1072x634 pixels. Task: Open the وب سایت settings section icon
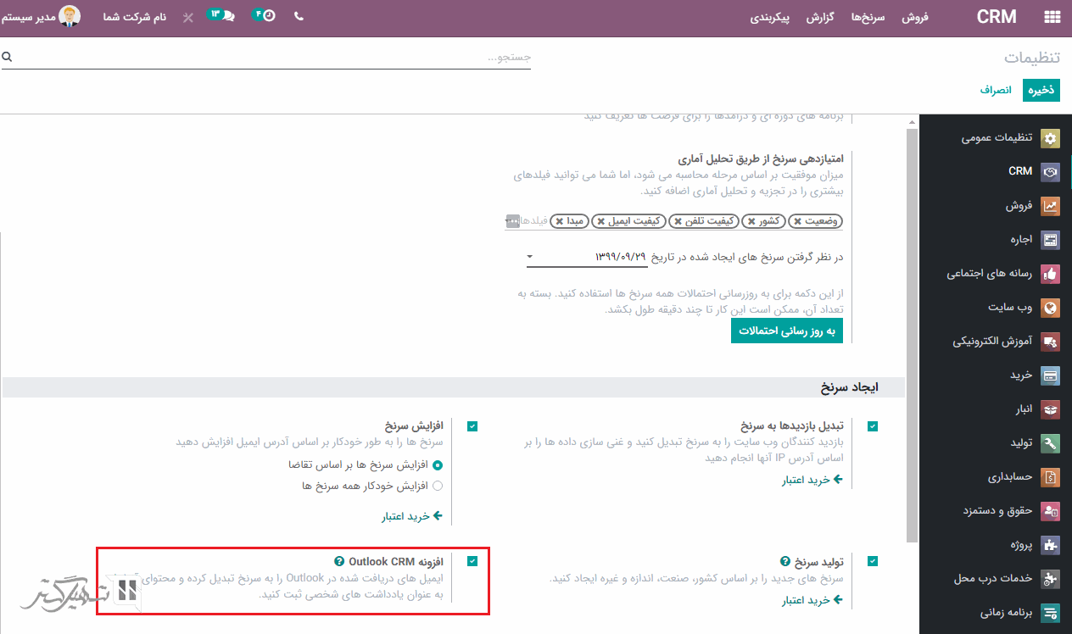[x=1052, y=308]
